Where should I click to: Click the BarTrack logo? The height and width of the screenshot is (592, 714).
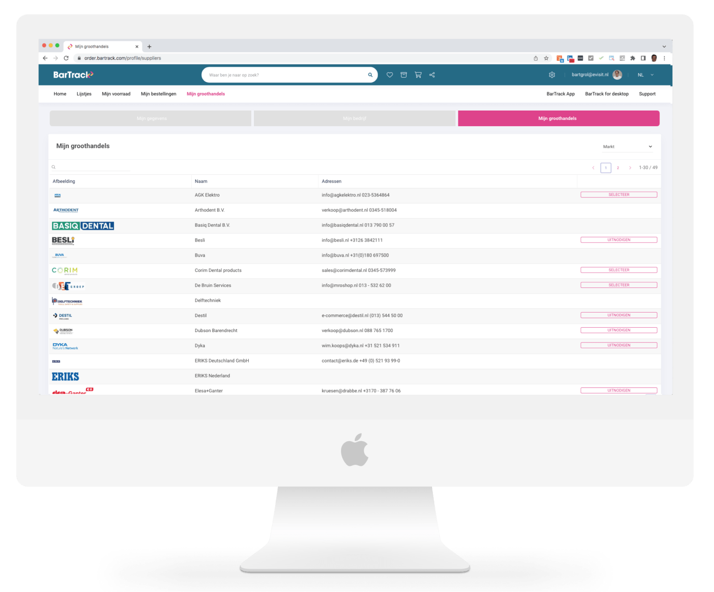[73, 75]
